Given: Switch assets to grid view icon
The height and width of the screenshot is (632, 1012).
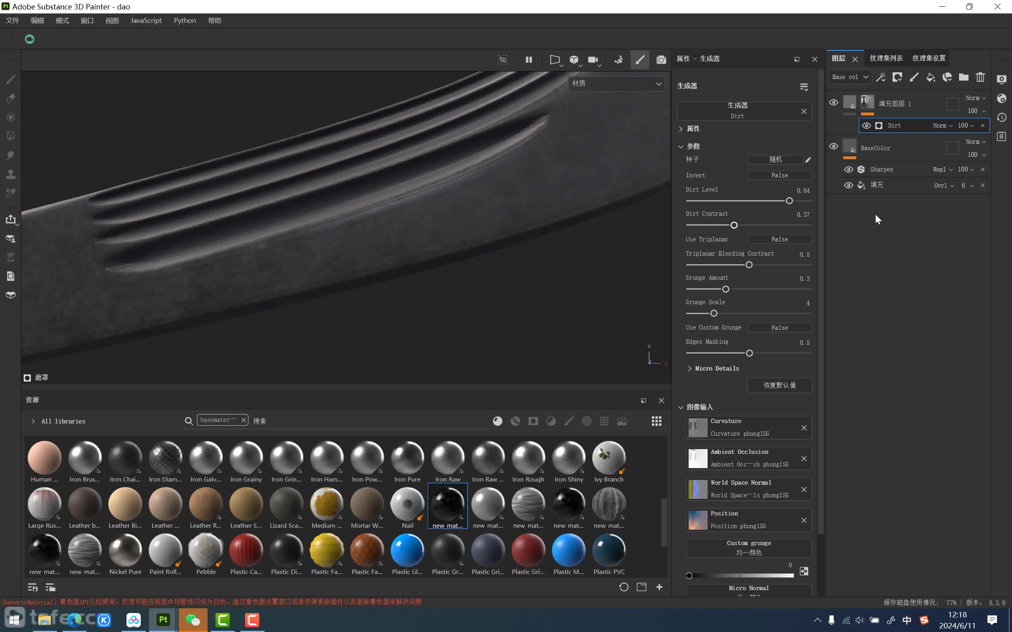Looking at the screenshot, I should (x=657, y=421).
